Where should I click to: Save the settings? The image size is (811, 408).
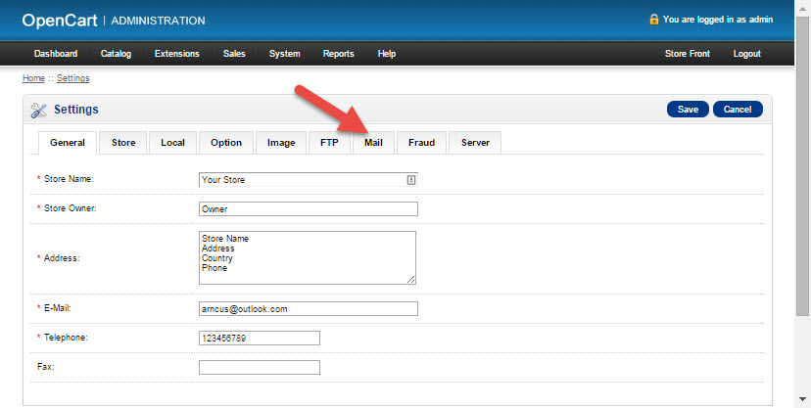(x=688, y=109)
